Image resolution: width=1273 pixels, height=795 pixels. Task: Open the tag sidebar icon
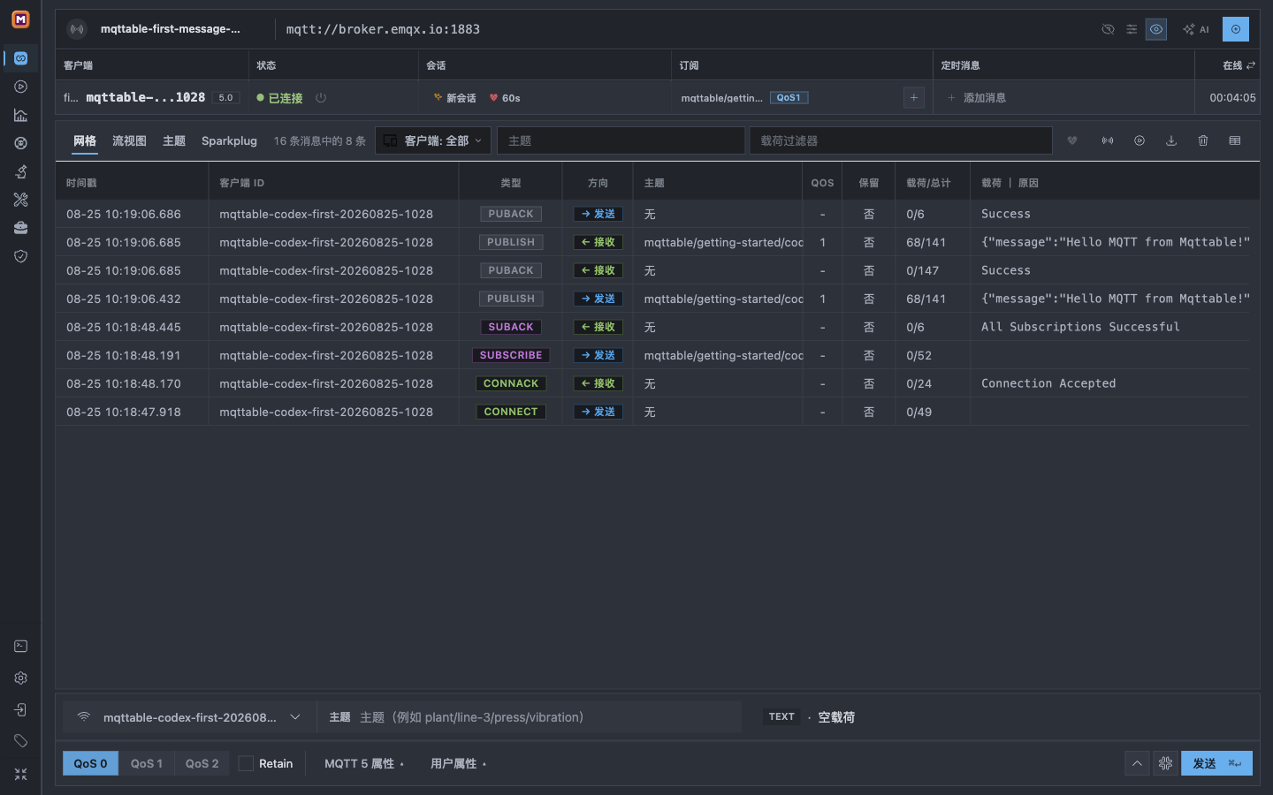click(20, 741)
